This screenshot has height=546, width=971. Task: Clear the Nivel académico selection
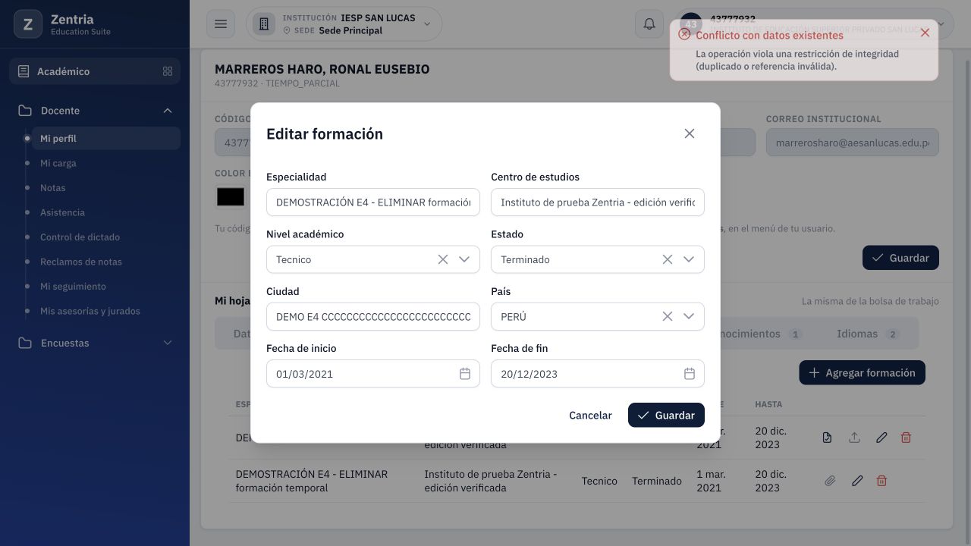pyautogui.click(x=443, y=259)
